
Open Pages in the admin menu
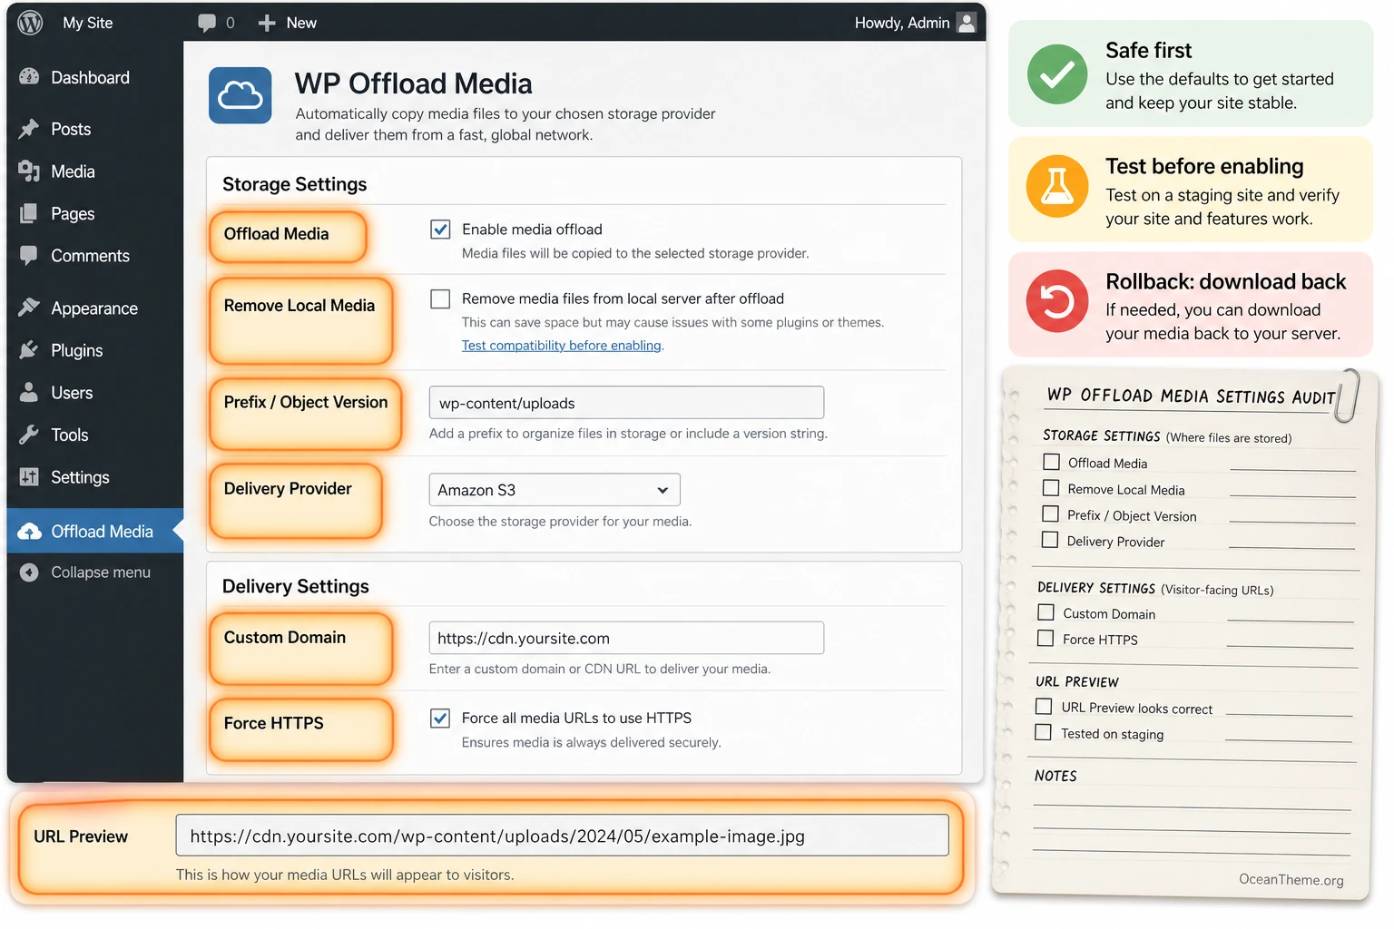pos(95,214)
